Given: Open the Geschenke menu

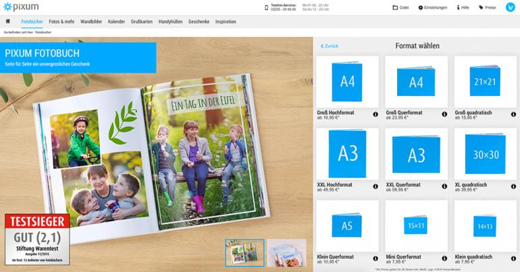Looking at the screenshot, I should click(199, 22).
